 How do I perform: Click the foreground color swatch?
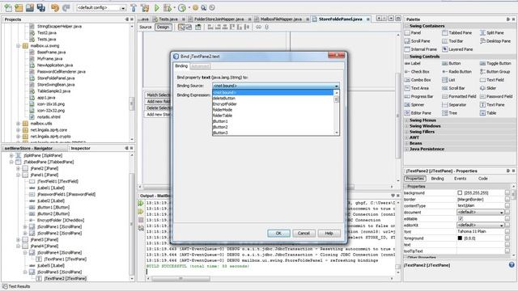460,238
